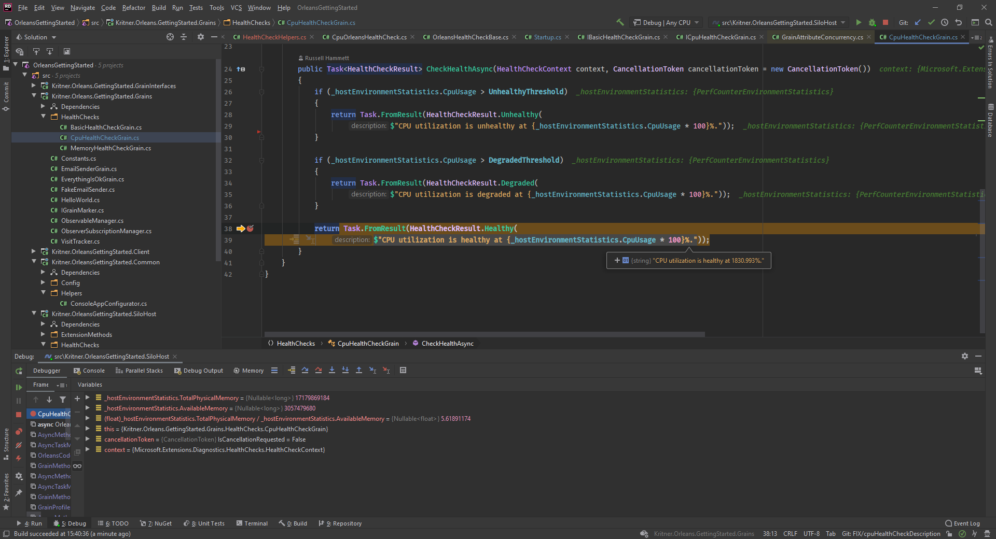Toggle the Database tool window on the right edge

click(990, 122)
